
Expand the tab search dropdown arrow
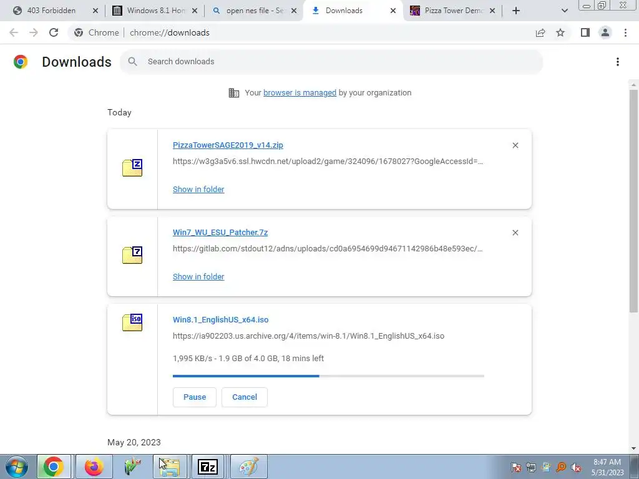[x=564, y=11]
